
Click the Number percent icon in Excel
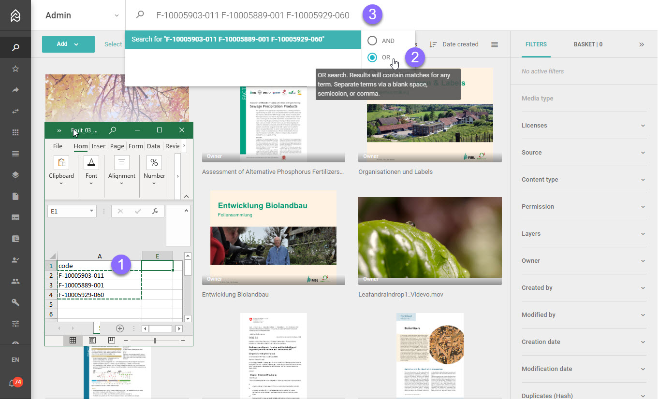point(154,162)
